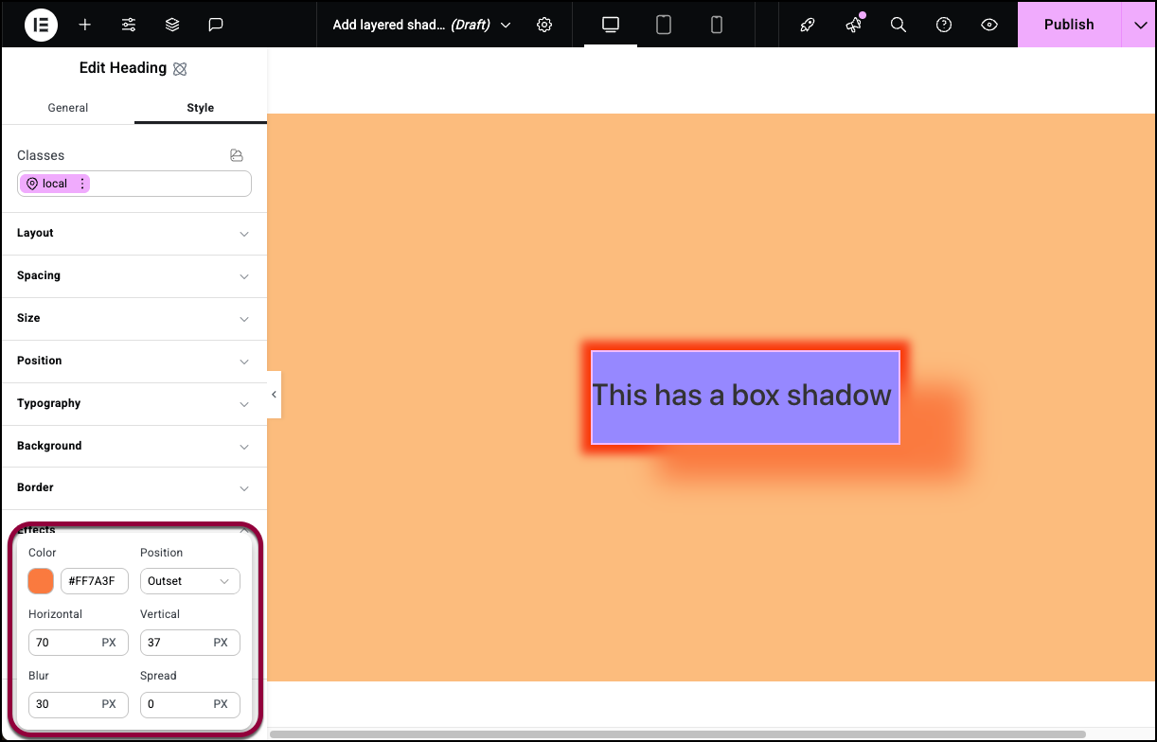
Task: Switch to tablet device view
Action: click(x=664, y=25)
